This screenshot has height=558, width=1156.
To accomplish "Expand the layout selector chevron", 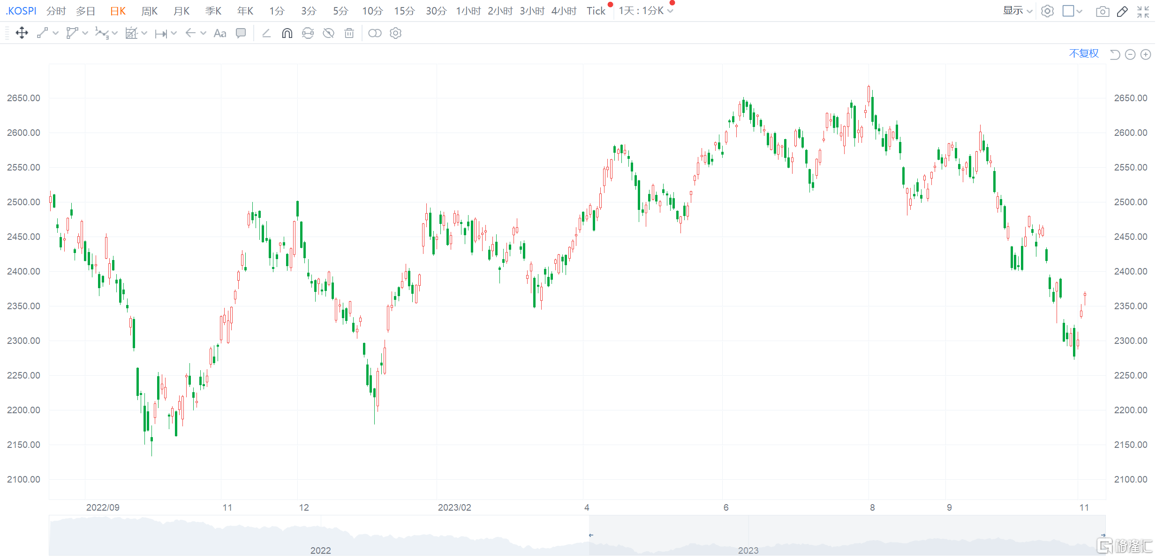I will coord(1080,11).
